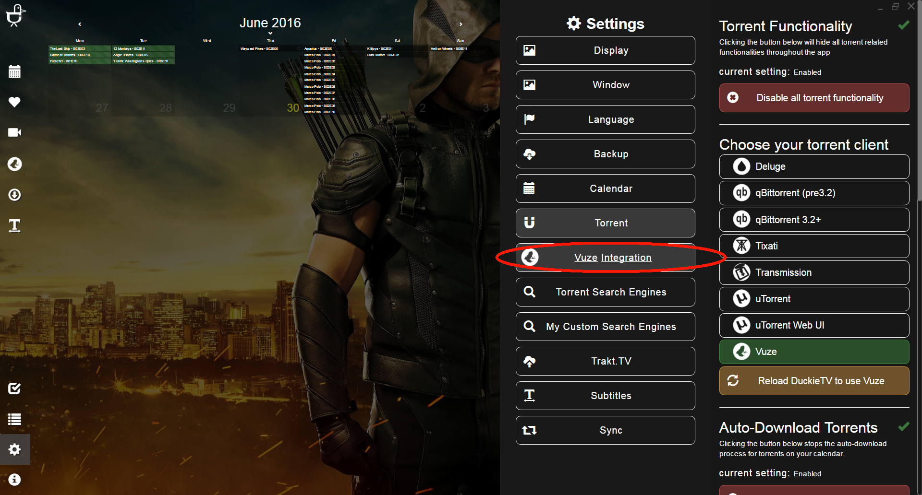Choose Tixati as torrent client
Viewport: 922px width, 495px height.
(814, 246)
